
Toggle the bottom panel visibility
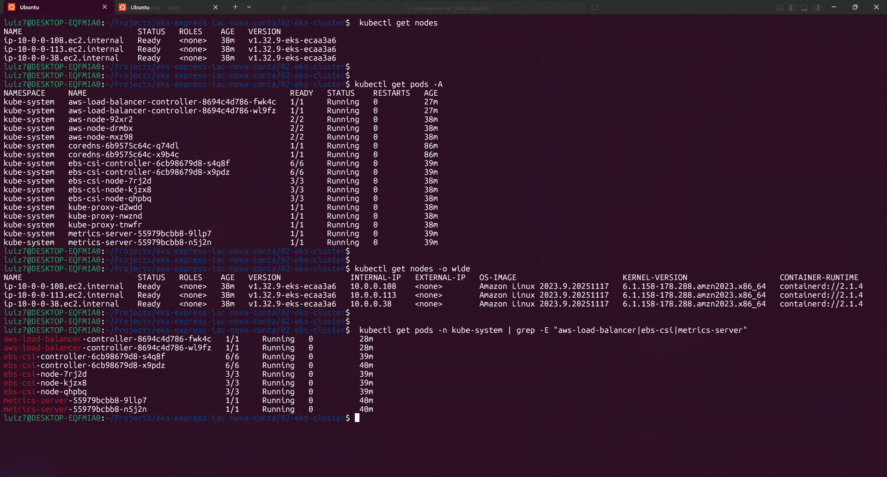(804, 8)
